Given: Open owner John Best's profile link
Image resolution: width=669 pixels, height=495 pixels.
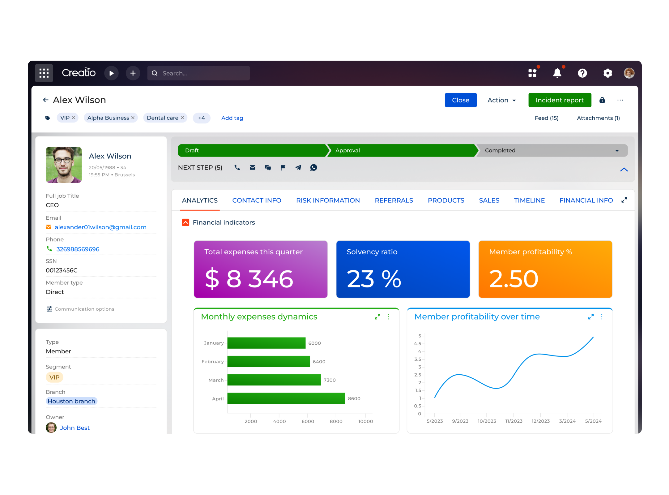Looking at the screenshot, I should point(75,428).
